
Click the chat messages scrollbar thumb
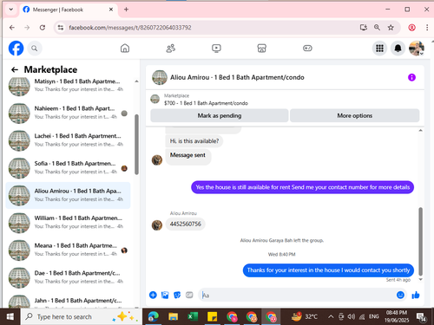pyautogui.click(x=420, y=241)
